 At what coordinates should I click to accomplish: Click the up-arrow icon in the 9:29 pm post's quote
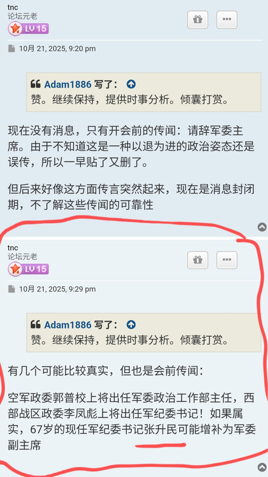131,324
